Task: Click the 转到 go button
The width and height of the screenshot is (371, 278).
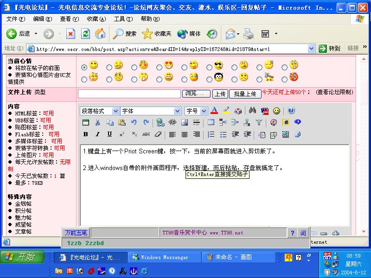Action: pyautogui.click(x=329, y=49)
